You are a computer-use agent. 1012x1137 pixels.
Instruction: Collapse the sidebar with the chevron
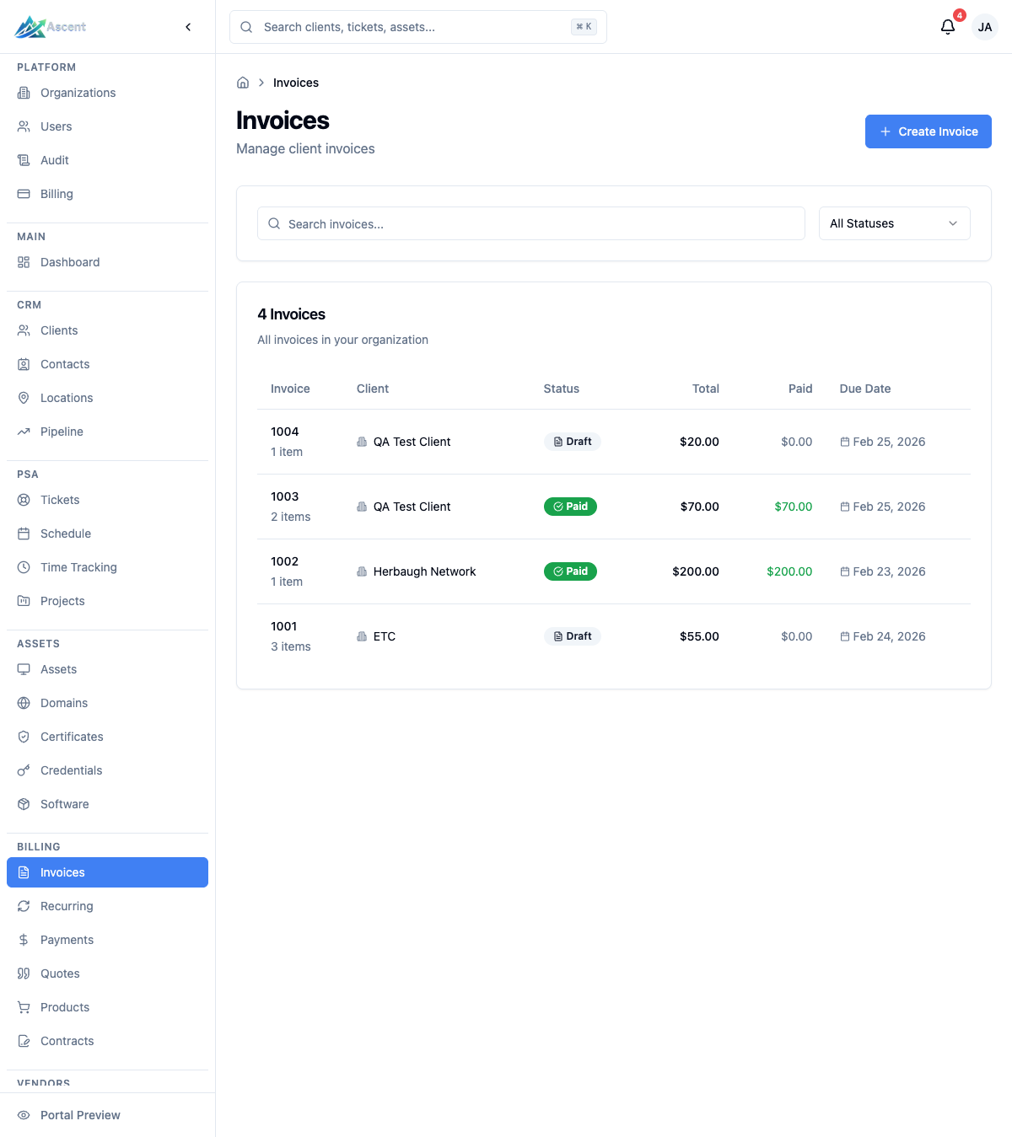(x=188, y=27)
